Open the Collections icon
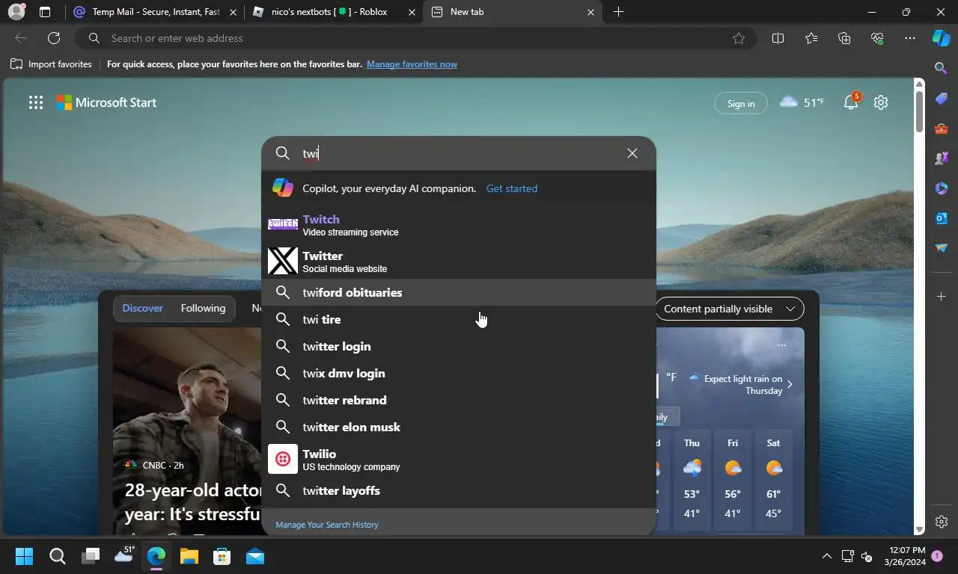The height and width of the screenshot is (574, 958). (844, 38)
